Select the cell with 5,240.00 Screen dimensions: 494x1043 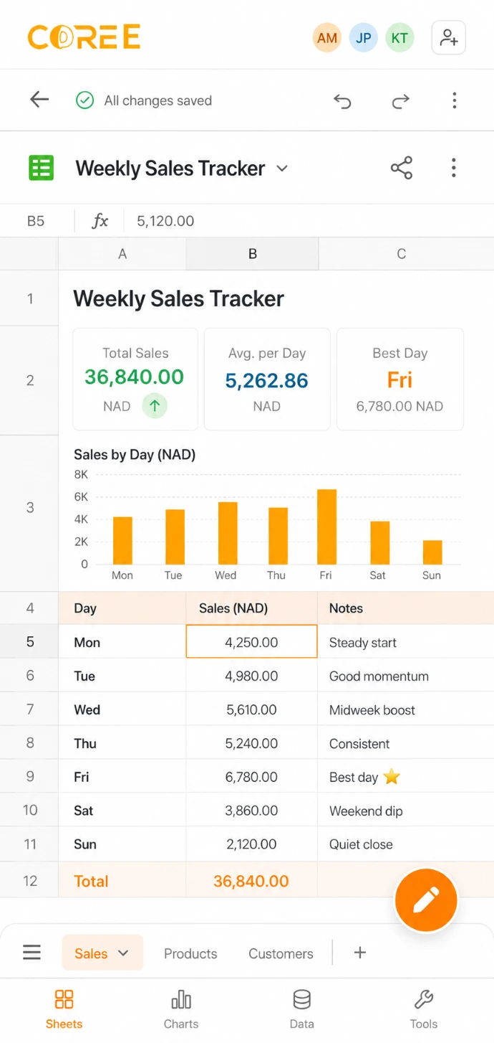[x=251, y=743]
